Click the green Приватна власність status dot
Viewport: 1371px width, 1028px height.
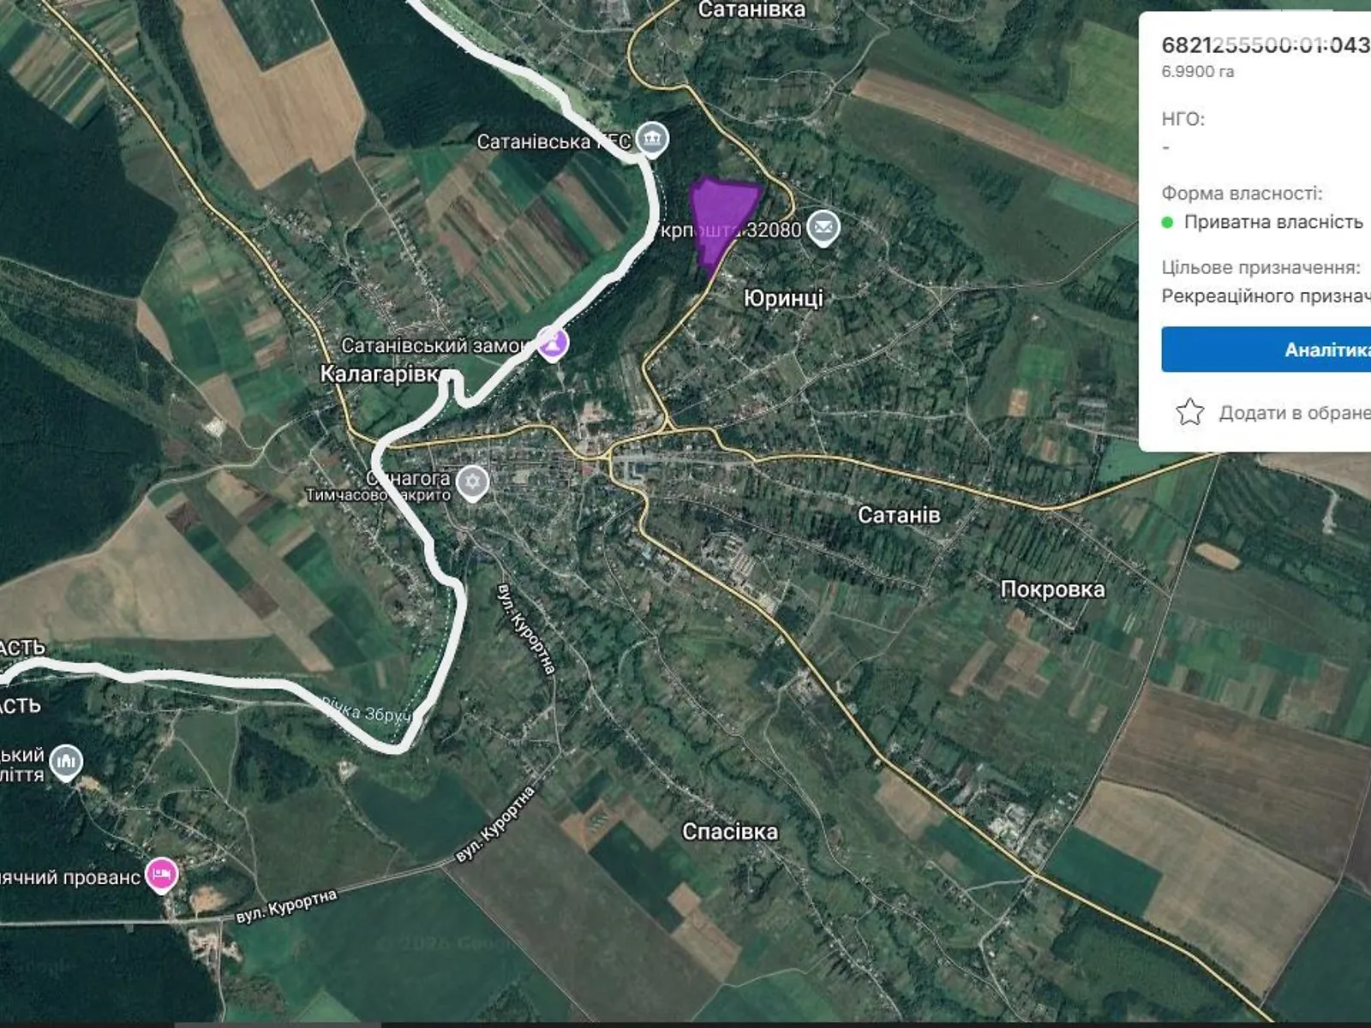[1167, 223]
